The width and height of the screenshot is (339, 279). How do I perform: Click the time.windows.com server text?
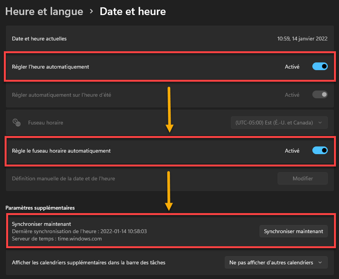pyautogui.click(x=80, y=239)
